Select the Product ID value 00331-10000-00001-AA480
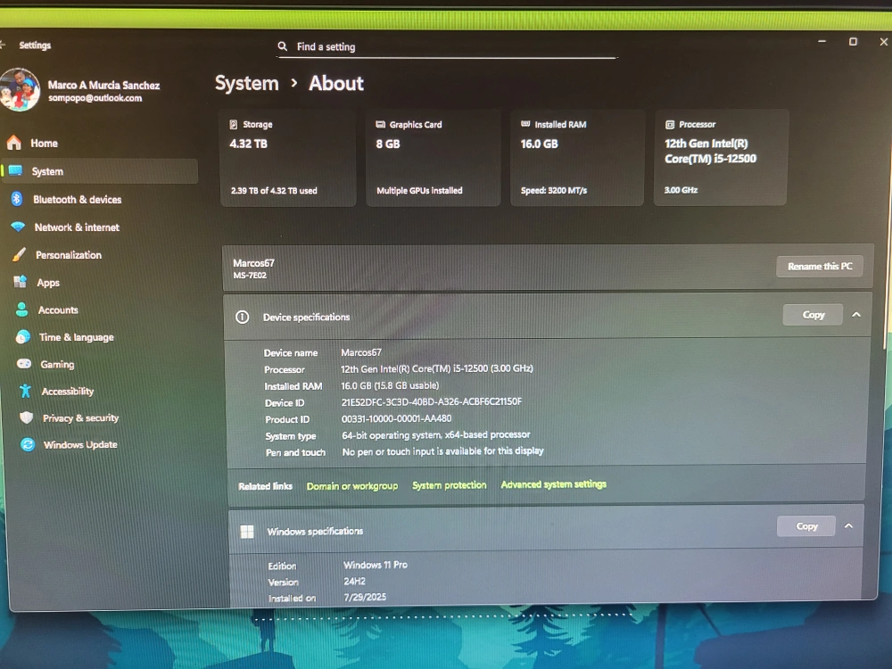This screenshot has height=669, width=892. pyautogui.click(x=396, y=418)
